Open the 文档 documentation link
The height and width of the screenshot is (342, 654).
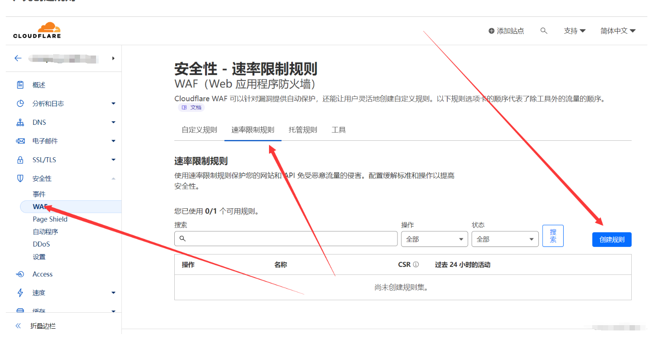[192, 107]
